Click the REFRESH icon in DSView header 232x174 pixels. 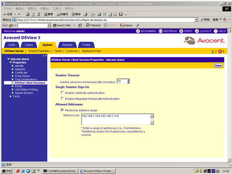coord(161,31)
